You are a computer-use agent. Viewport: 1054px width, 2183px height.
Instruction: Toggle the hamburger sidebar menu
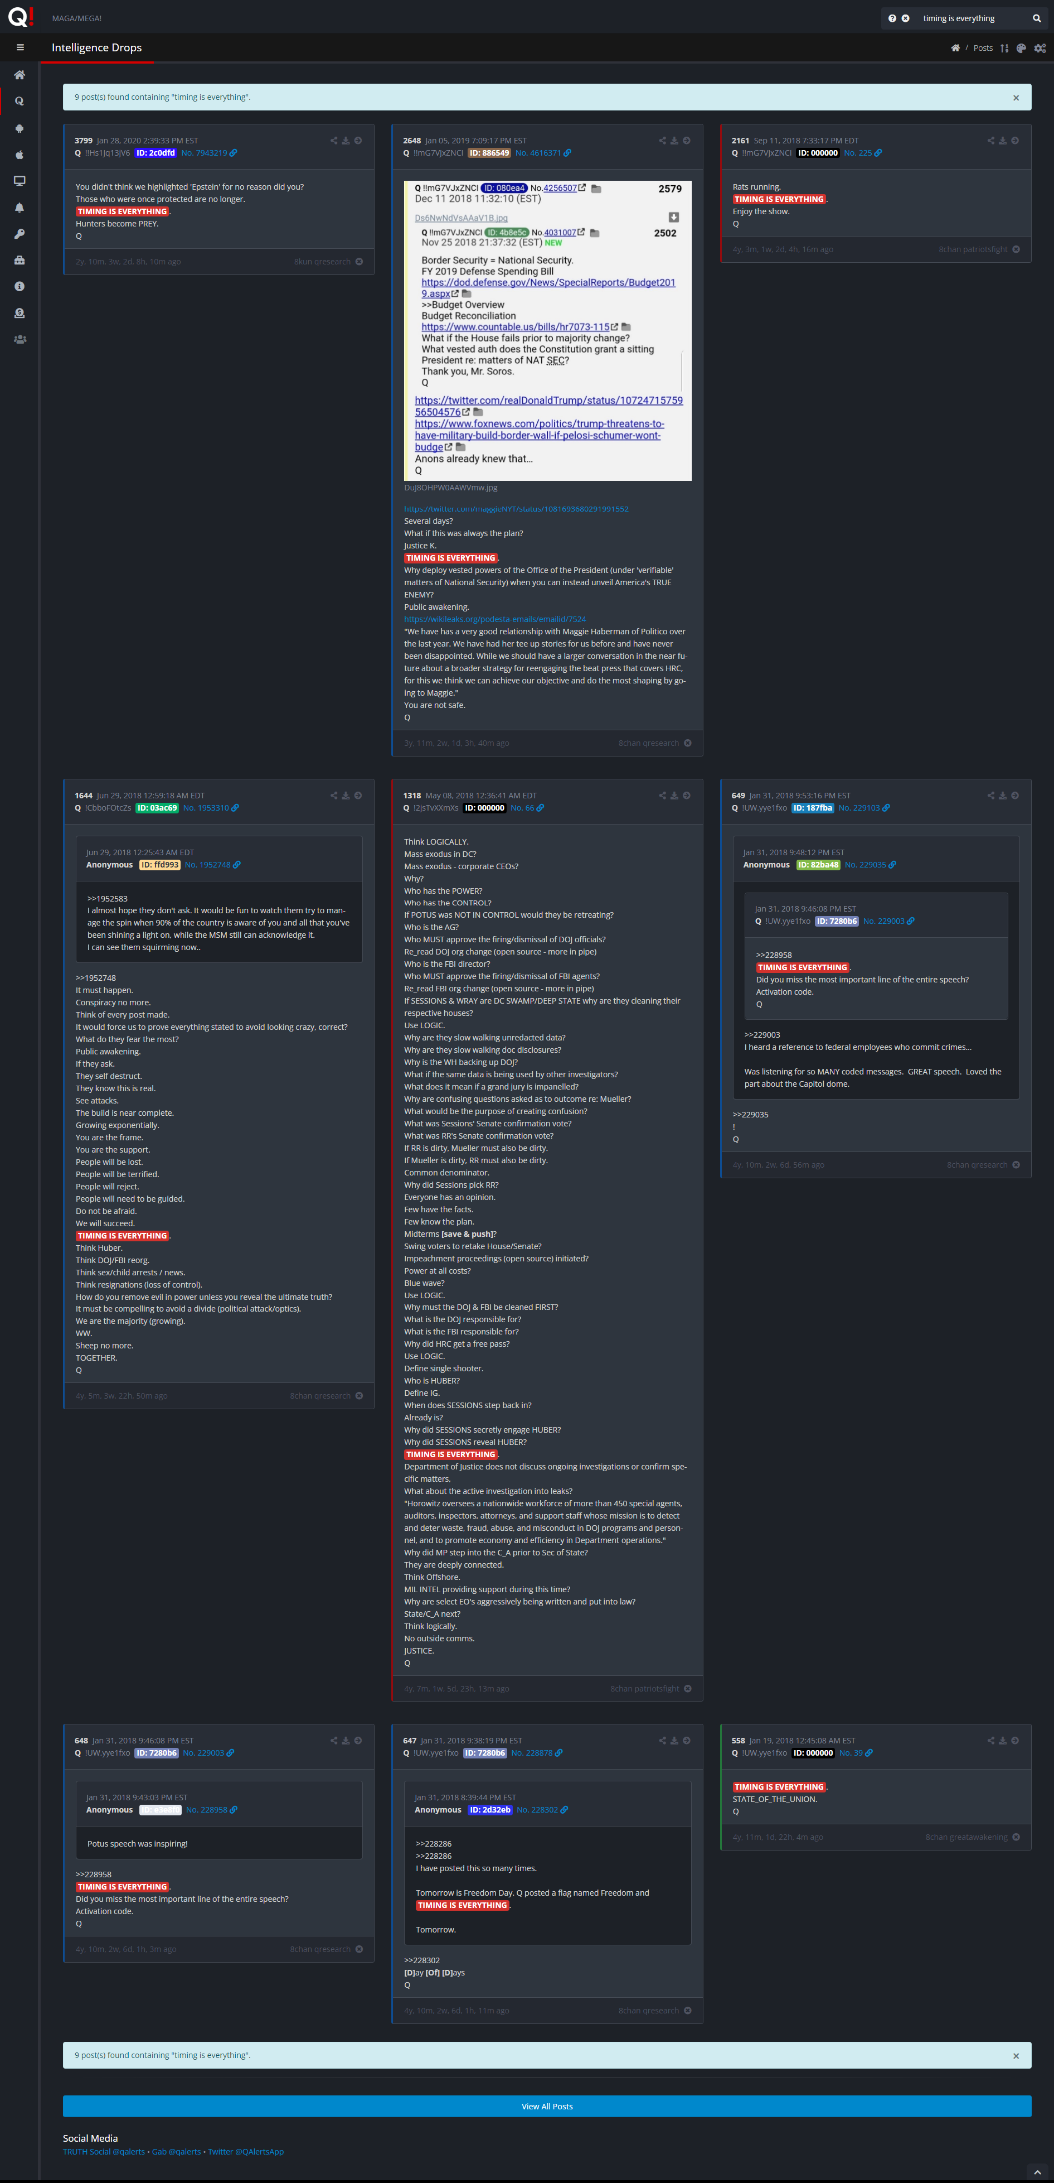point(20,47)
